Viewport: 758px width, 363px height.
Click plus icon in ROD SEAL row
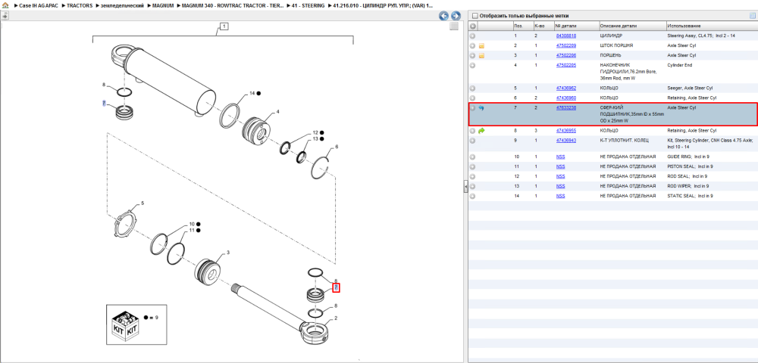pos(472,176)
